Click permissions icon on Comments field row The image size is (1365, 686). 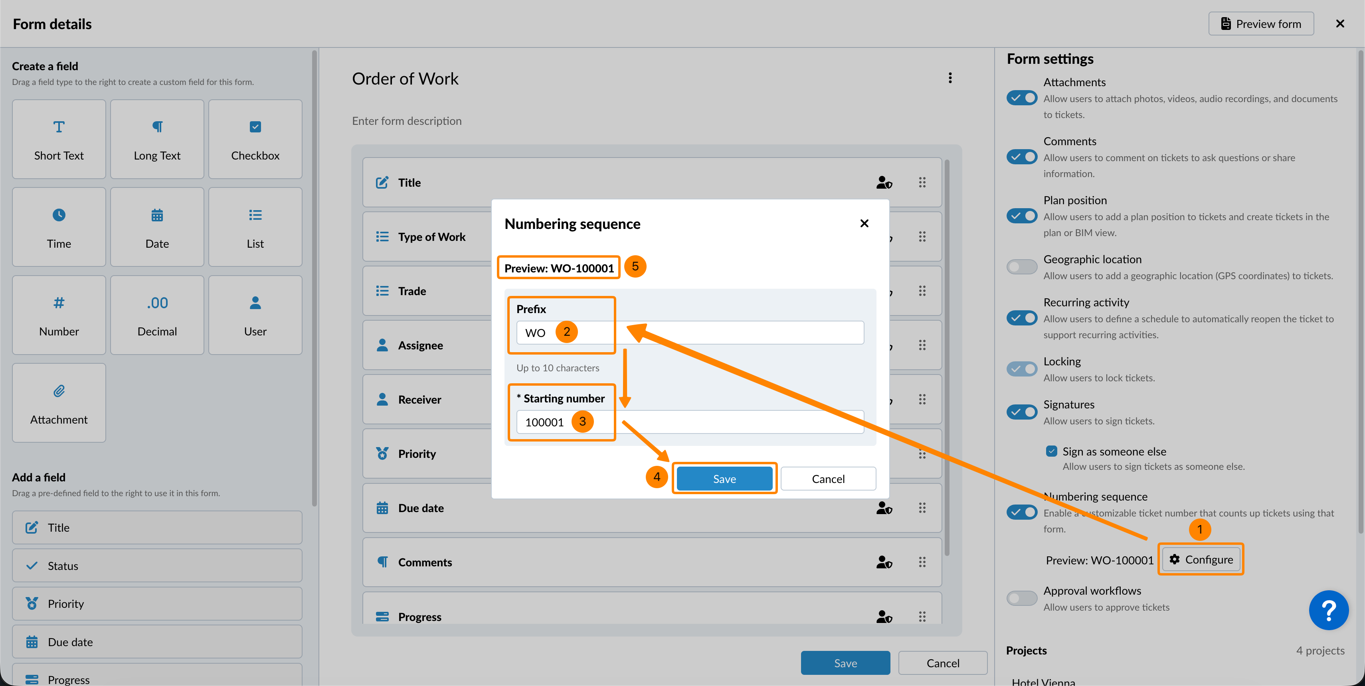click(884, 562)
